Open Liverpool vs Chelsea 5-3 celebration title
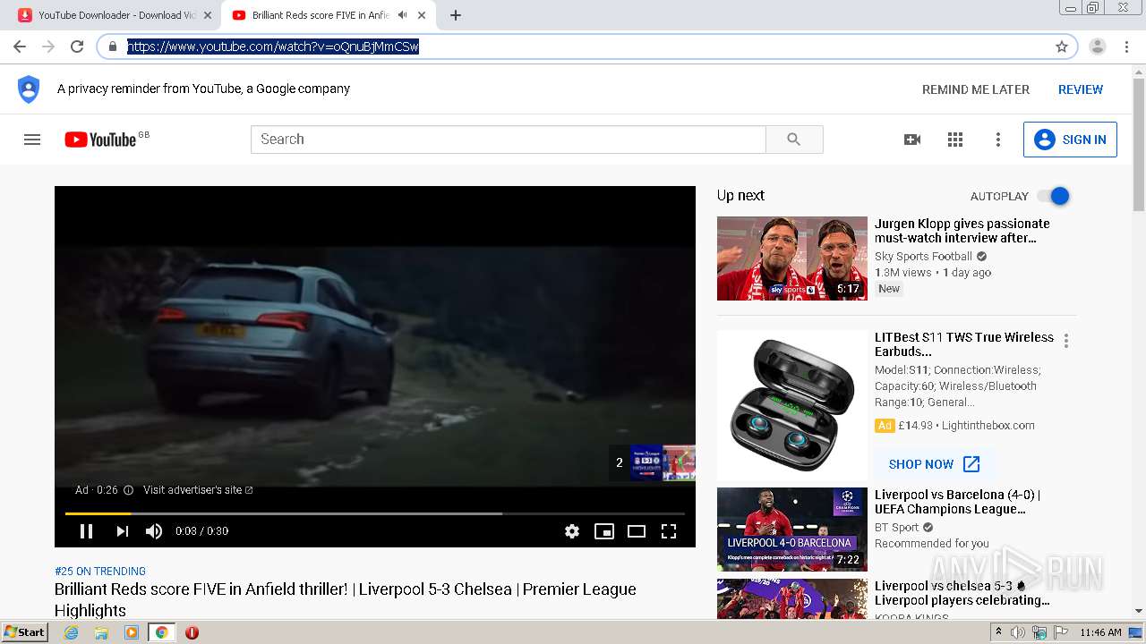 click(x=962, y=593)
